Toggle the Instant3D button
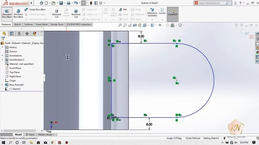The width and height of the screenshot is (259, 145). (x=173, y=14)
